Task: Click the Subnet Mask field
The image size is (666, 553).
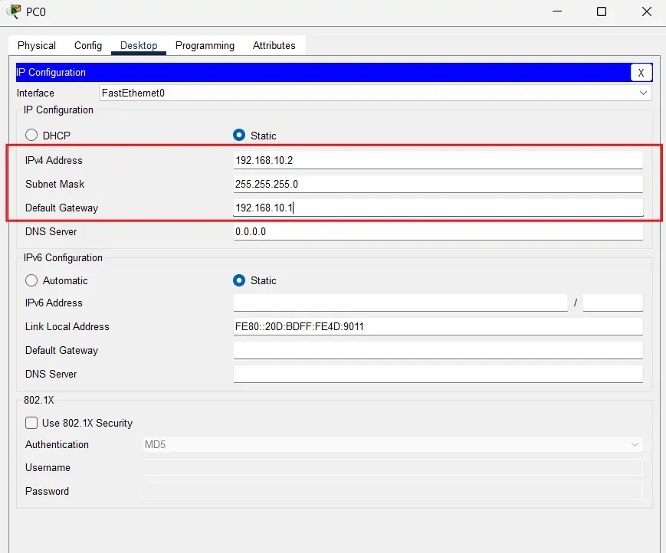Action: click(x=438, y=184)
